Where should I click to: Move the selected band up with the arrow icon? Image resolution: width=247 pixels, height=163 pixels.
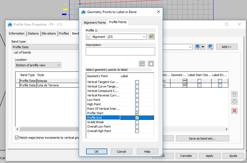click(234, 94)
